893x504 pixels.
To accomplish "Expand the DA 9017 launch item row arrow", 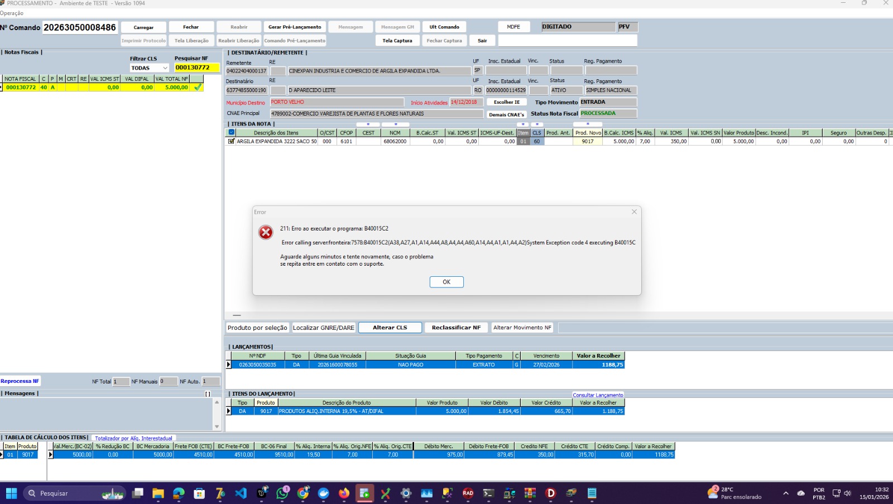I will pos(228,411).
